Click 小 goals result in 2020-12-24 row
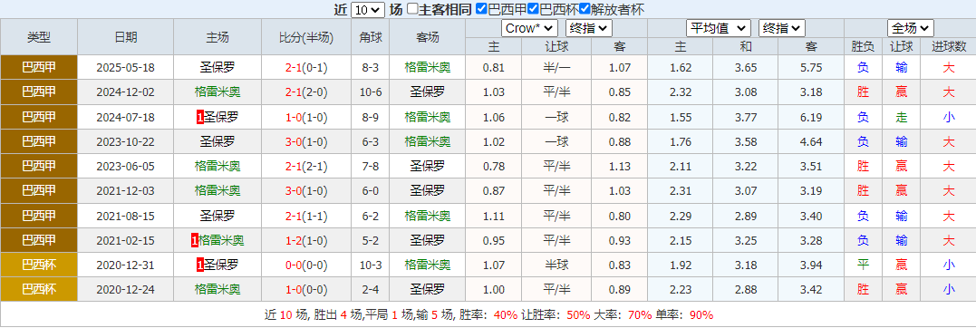 [949, 289]
